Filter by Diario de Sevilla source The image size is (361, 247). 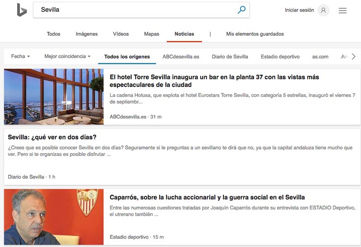[230, 57]
